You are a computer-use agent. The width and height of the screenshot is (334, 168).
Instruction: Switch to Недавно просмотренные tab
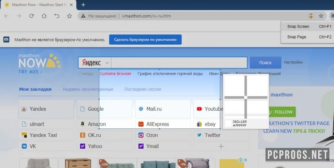(88, 89)
